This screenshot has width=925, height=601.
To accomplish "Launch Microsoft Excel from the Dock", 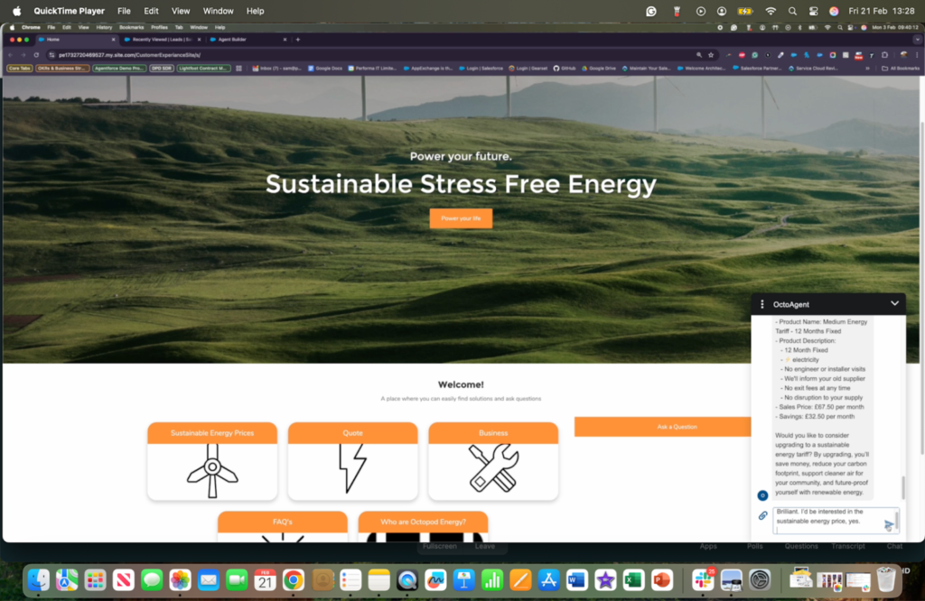I will pos(632,579).
